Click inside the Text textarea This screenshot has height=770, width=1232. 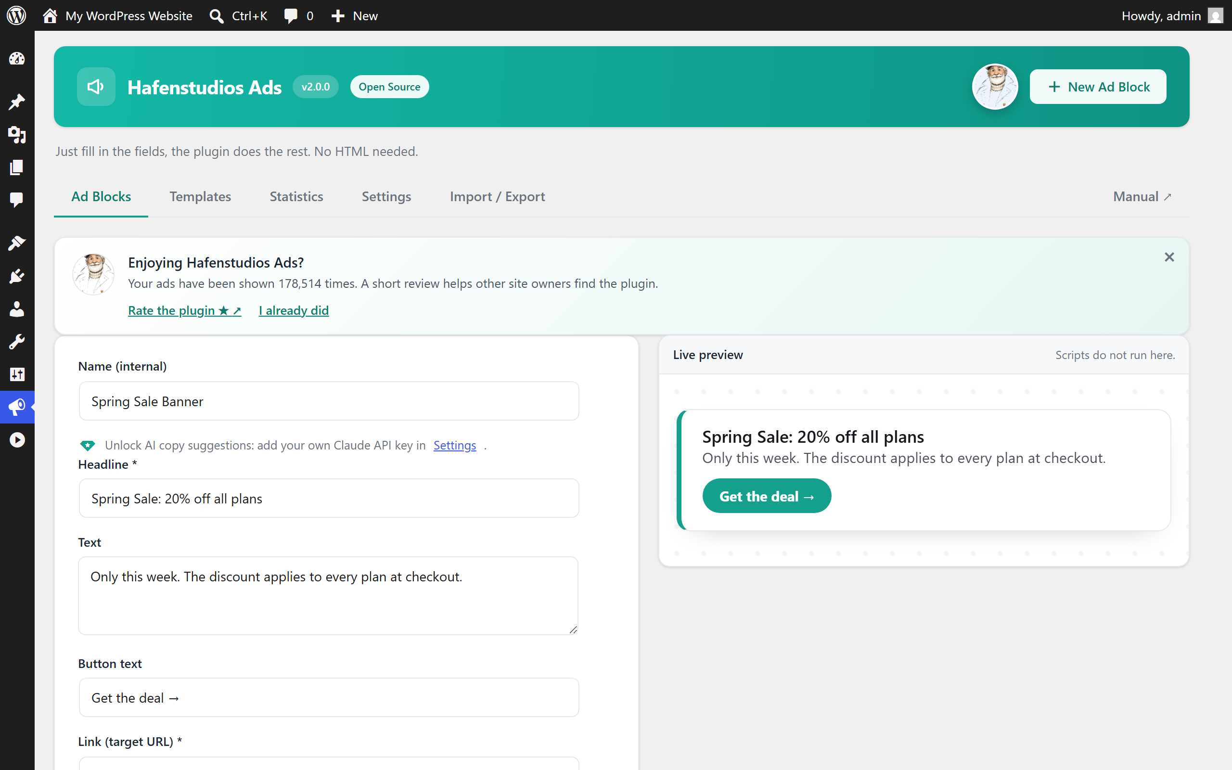(x=328, y=595)
